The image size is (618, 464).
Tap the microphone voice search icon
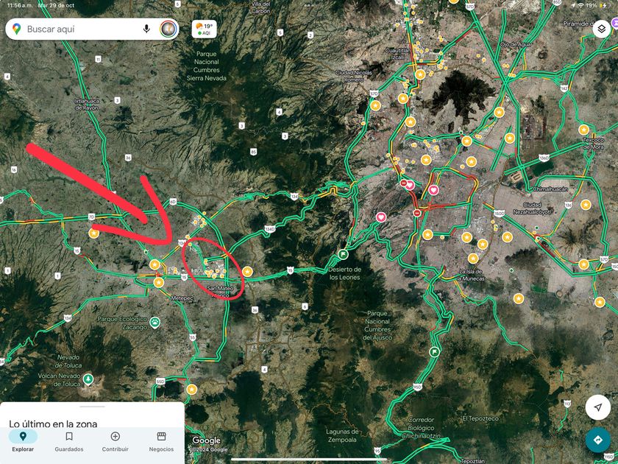146,29
